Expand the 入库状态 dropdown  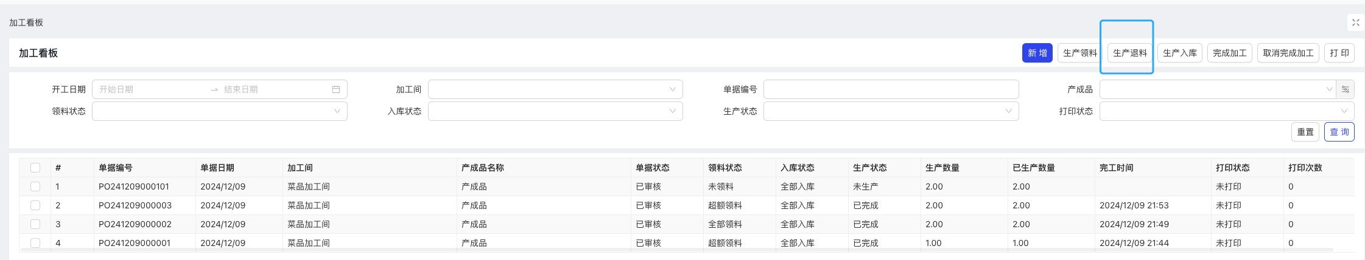(x=555, y=111)
